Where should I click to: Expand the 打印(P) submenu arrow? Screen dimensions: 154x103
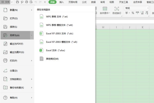[x=32, y=61]
